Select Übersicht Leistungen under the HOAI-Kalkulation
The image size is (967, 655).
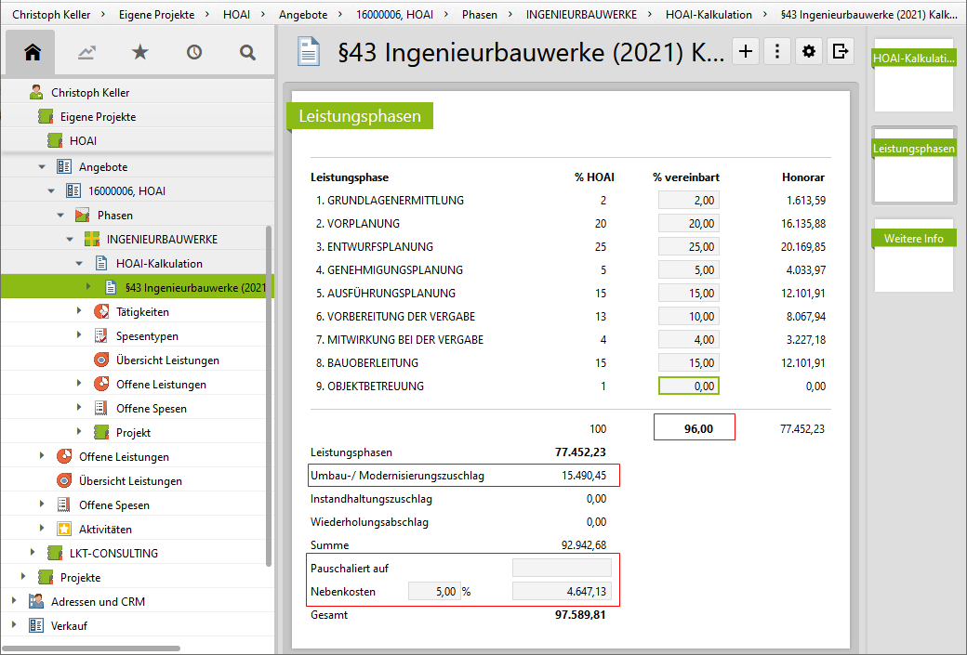167,360
